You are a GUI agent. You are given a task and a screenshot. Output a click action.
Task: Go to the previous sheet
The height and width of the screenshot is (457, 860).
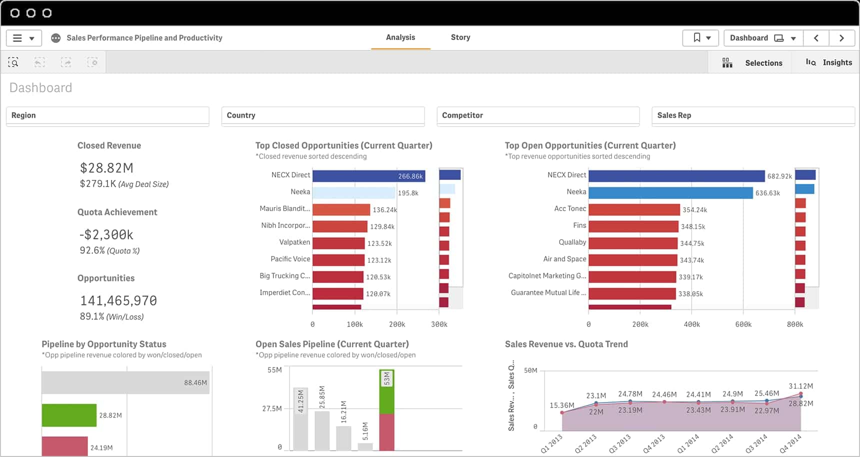(x=816, y=38)
